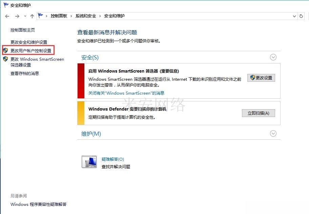Click Windows Defender 需要扫描你的计算机 heading
309x214 pixels.
(x=127, y=109)
